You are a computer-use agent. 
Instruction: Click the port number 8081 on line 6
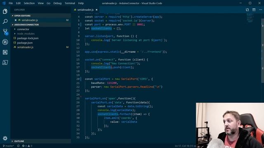140,25
